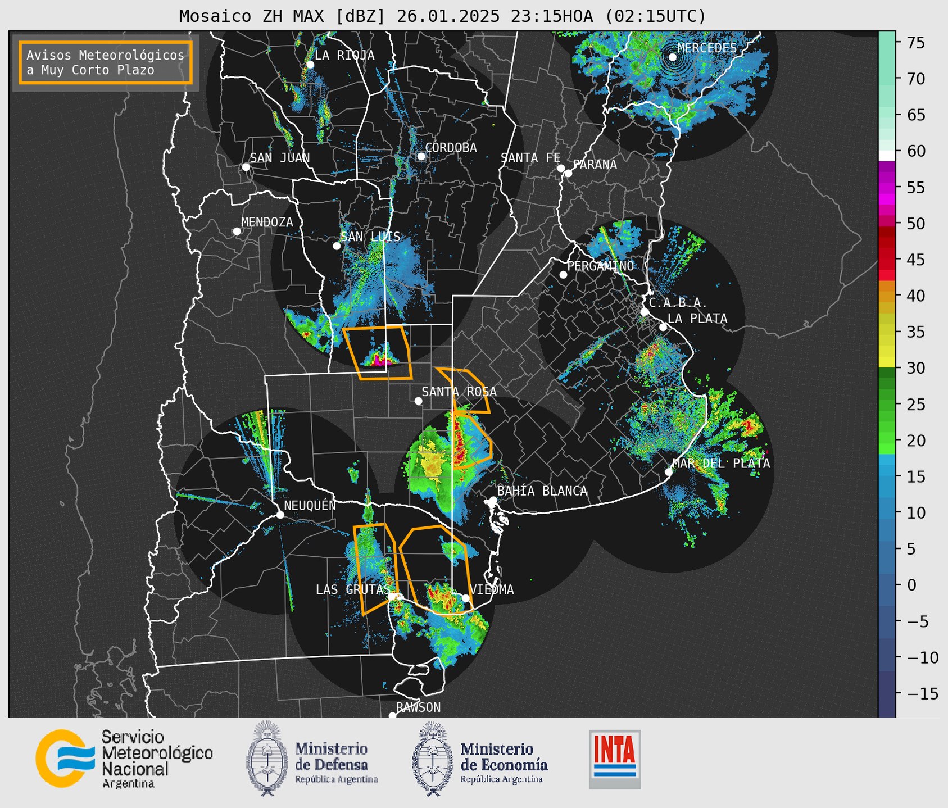Click the colorbar tick label 50
948x808 pixels.
click(x=915, y=224)
